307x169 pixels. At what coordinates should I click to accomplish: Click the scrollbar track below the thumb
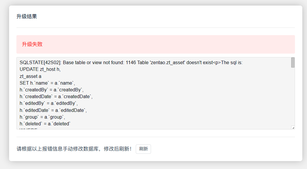pyautogui.click(x=293, y=97)
